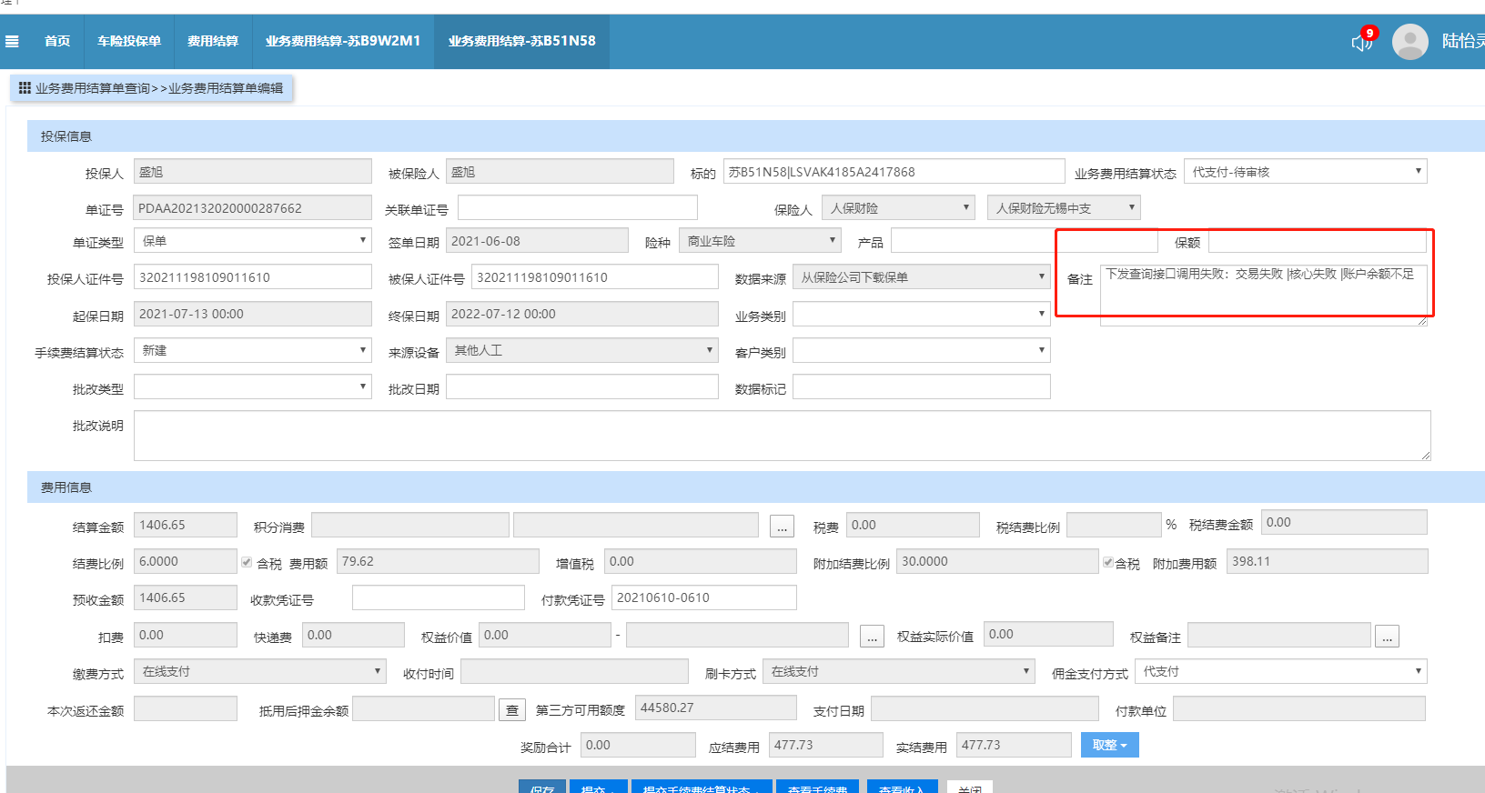The image size is (1485, 793).
Task: Toggle the 含税 checkbox beside 附加结费比例
Action: (x=1107, y=563)
